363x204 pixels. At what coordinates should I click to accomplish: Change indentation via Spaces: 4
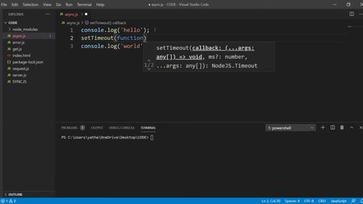(292, 201)
